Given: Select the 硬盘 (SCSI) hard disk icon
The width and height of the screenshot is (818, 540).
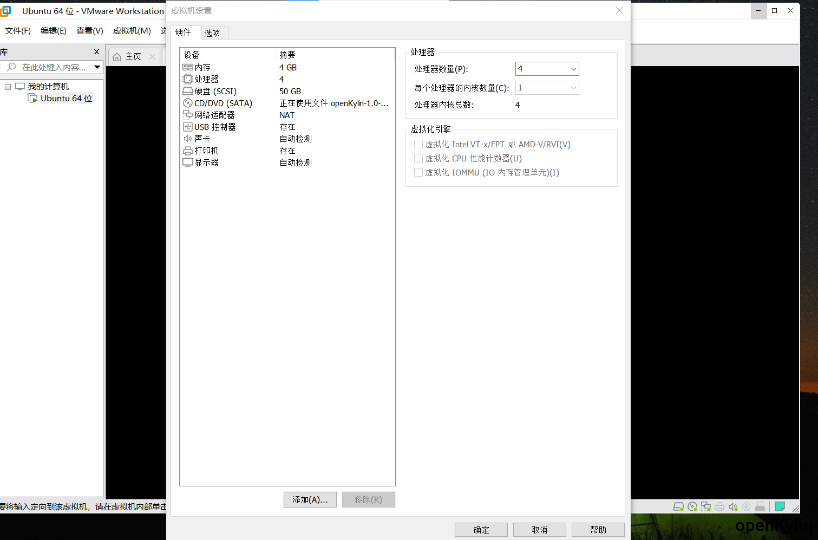Looking at the screenshot, I should (187, 91).
